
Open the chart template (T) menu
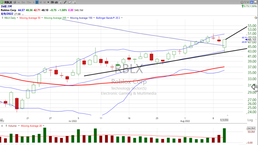click(x=52, y=2)
